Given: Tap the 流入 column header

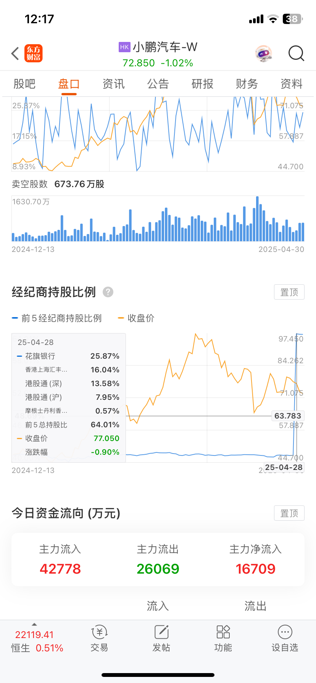Looking at the screenshot, I should (158, 606).
